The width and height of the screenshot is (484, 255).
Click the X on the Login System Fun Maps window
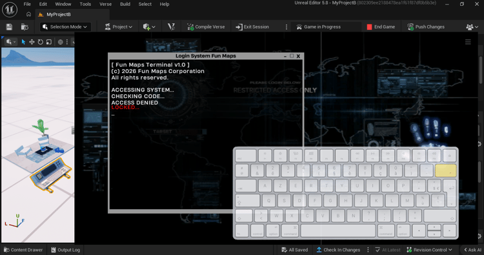298,56
